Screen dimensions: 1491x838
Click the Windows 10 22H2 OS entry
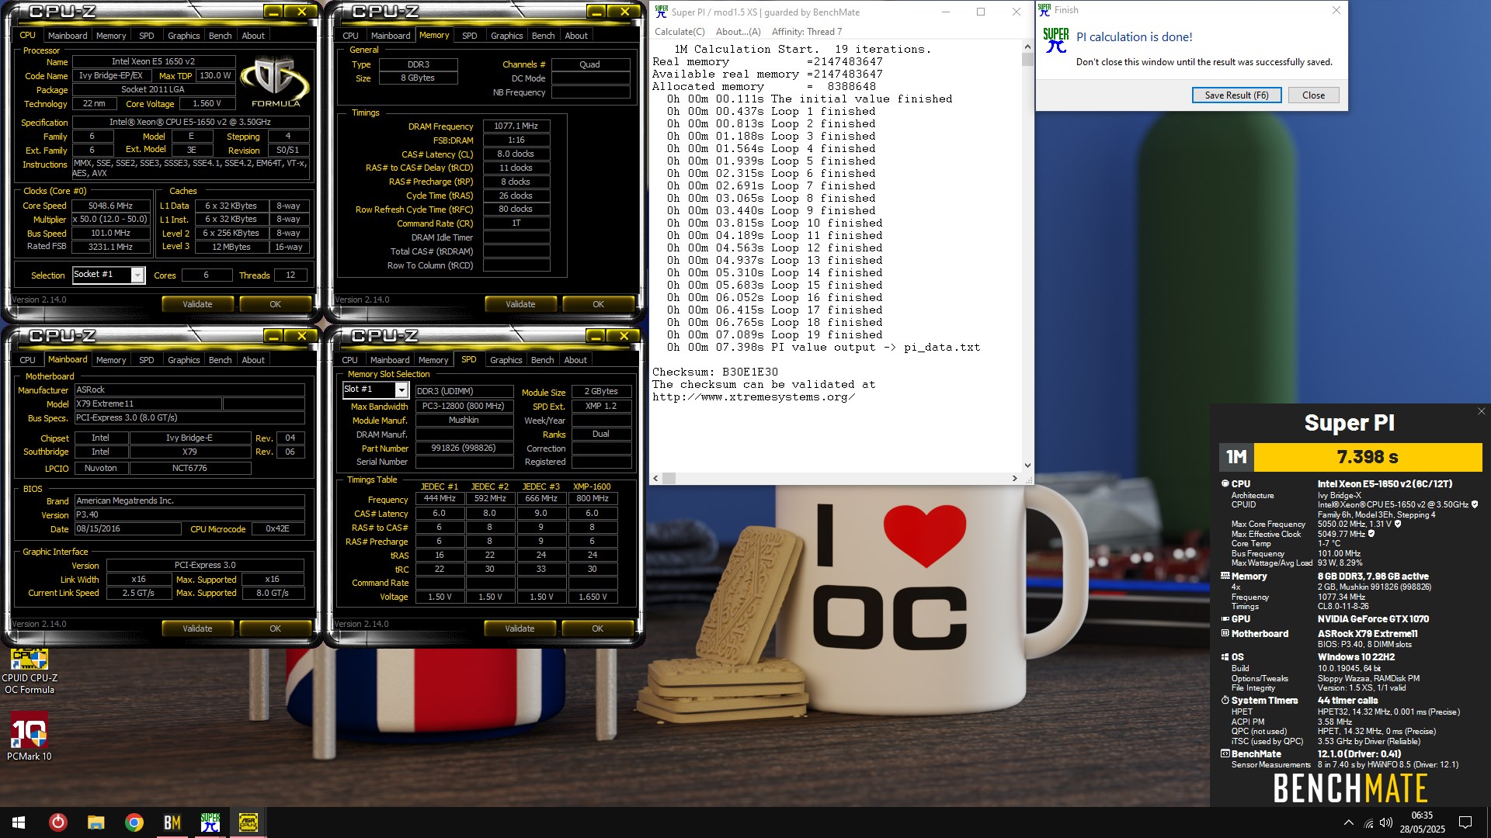click(1356, 657)
